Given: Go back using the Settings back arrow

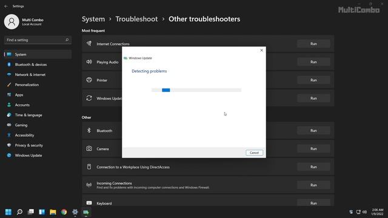Looking at the screenshot, I should pos(6,6).
